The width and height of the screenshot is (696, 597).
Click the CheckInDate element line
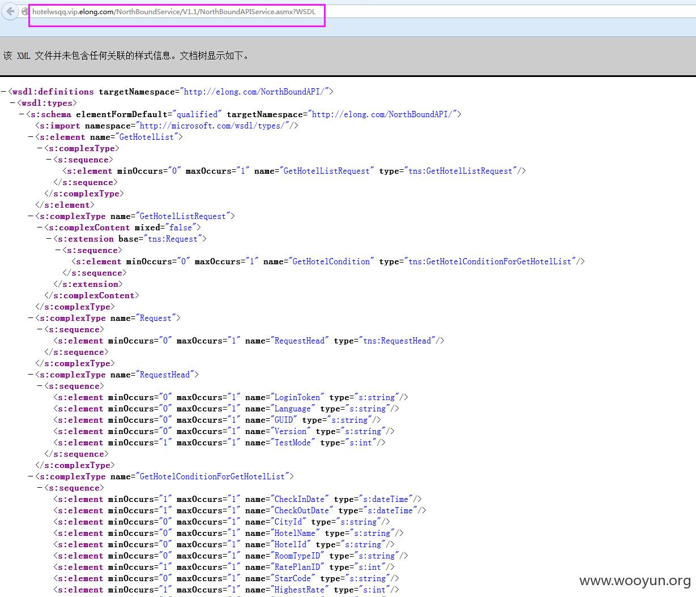[237, 499]
